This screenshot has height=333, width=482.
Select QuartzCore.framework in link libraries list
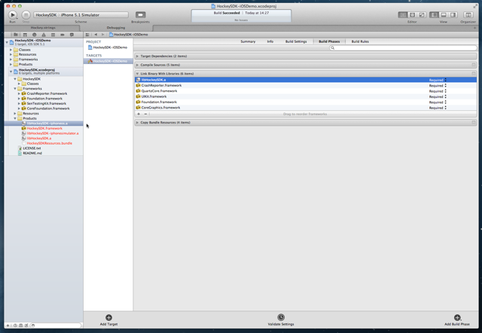[306, 91]
